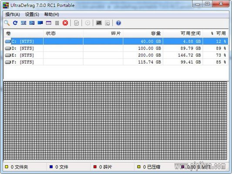Click the settings gear toolbar icon
The height and width of the screenshot is (174, 232).
[87, 23]
